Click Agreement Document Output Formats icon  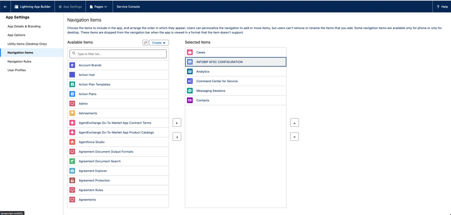pyautogui.click(x=72, y=152)
